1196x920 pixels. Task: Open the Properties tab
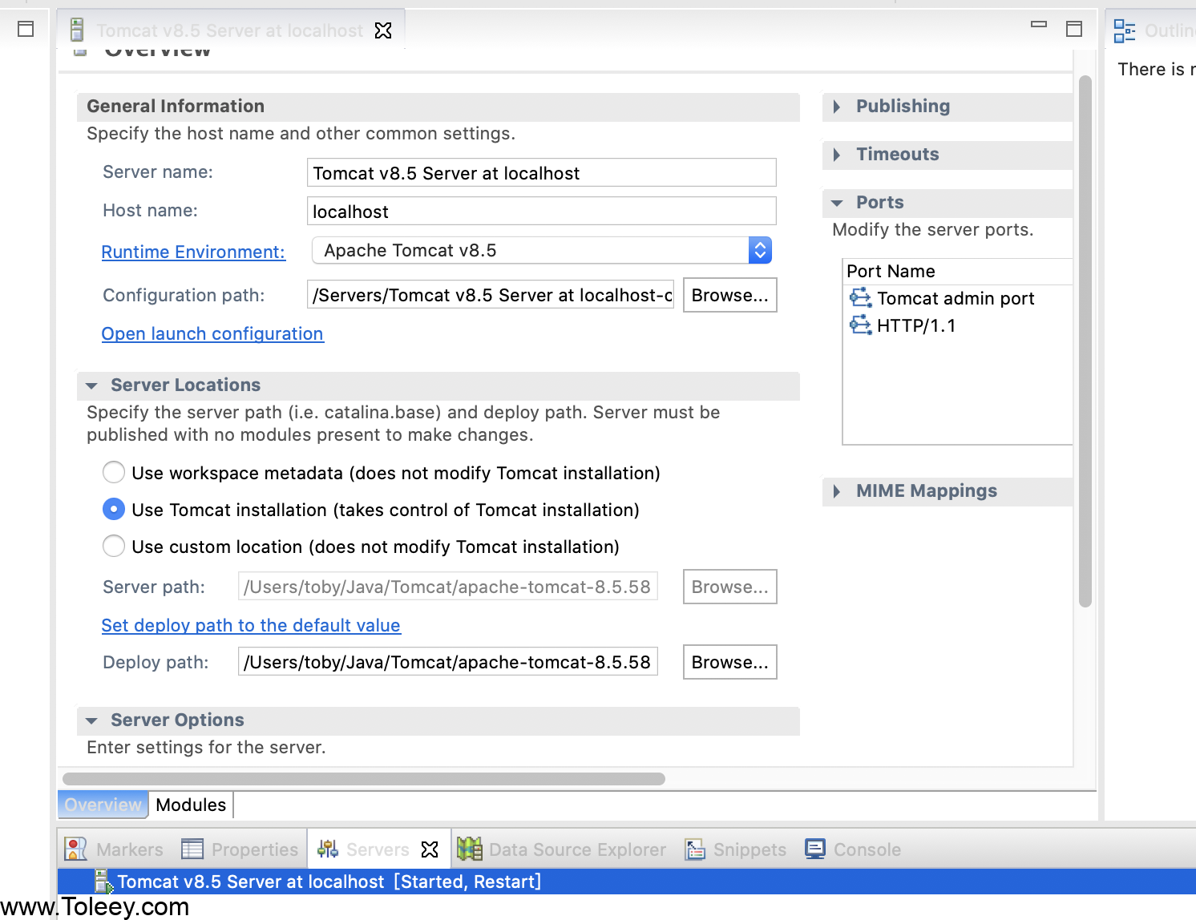pyautogui.click(x=240, y=849)
